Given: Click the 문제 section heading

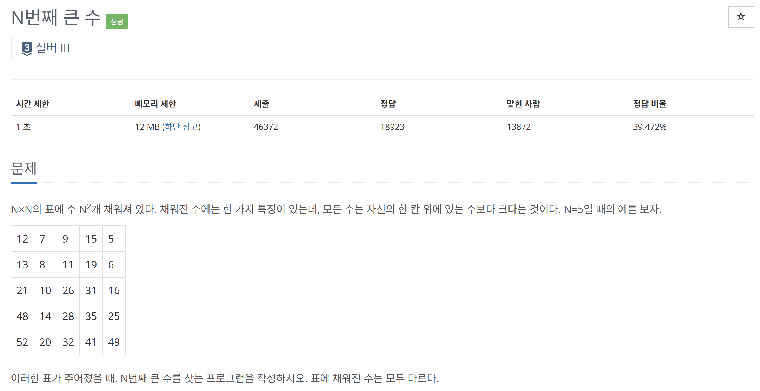Looking at the screenshot, I should click(x=23, y=169).
